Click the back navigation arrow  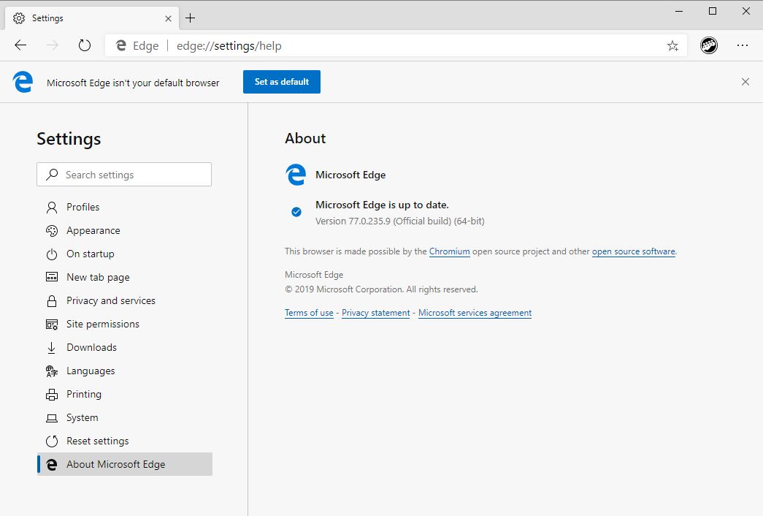pos(20,45)
